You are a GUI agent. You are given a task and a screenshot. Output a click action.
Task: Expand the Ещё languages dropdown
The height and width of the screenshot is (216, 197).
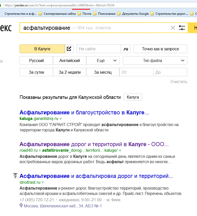103,60
